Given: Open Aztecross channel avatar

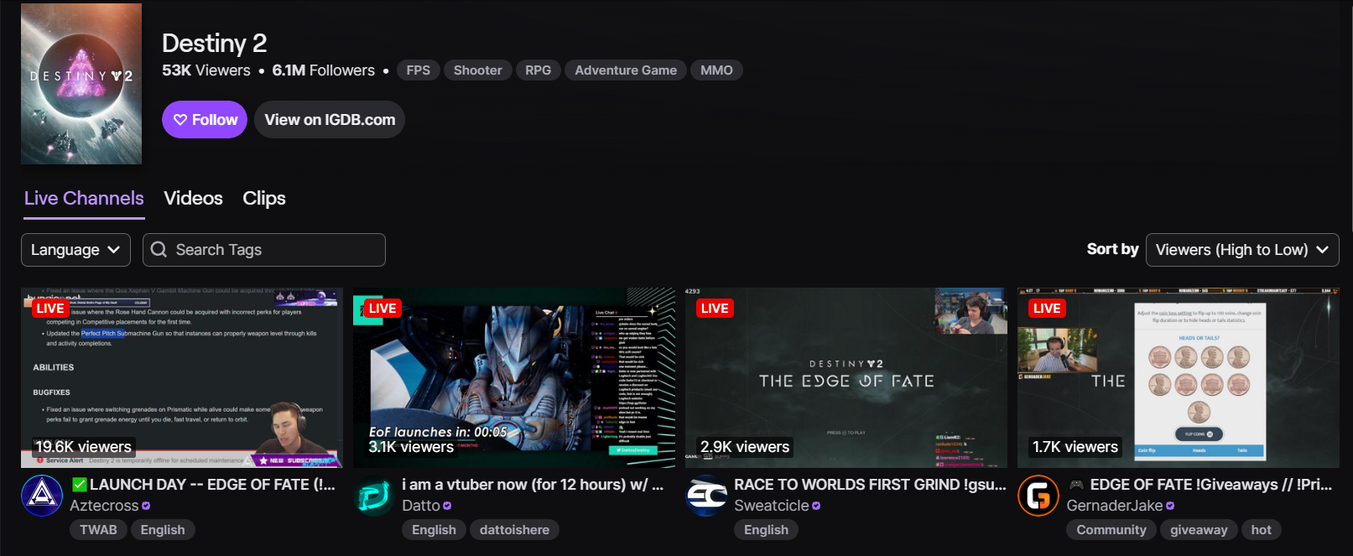Looking at the screenshot, I should [42, 496].
